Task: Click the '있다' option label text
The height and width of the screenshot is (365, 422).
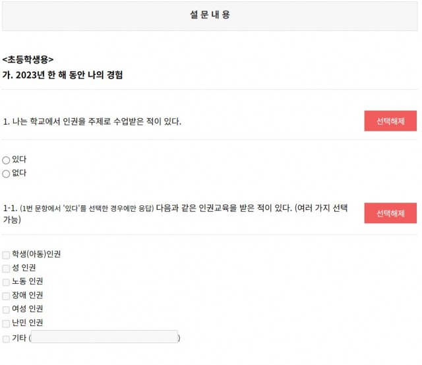Action: pyautogui.click(x=19, y=160)
